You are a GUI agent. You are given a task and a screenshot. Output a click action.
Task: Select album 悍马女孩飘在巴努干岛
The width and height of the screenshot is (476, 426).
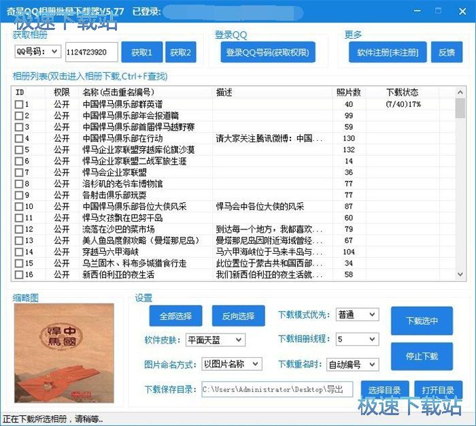click(122, 218)
